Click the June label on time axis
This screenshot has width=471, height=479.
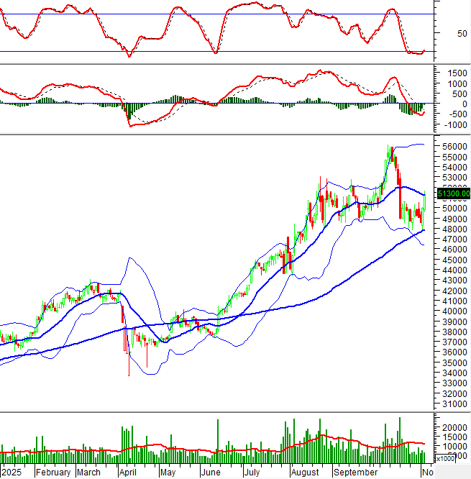tap(211, 473)
